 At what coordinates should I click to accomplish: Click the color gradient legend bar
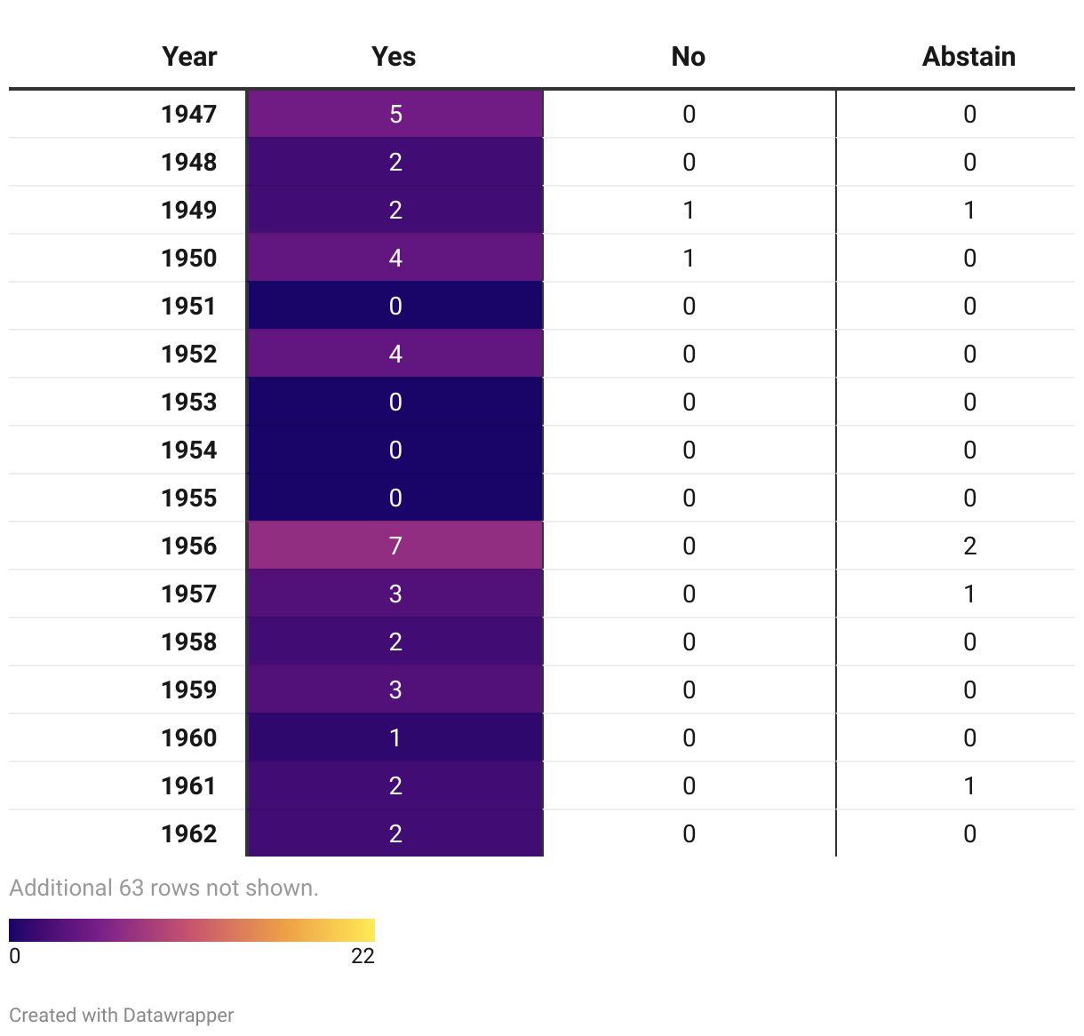coord(192,929)
